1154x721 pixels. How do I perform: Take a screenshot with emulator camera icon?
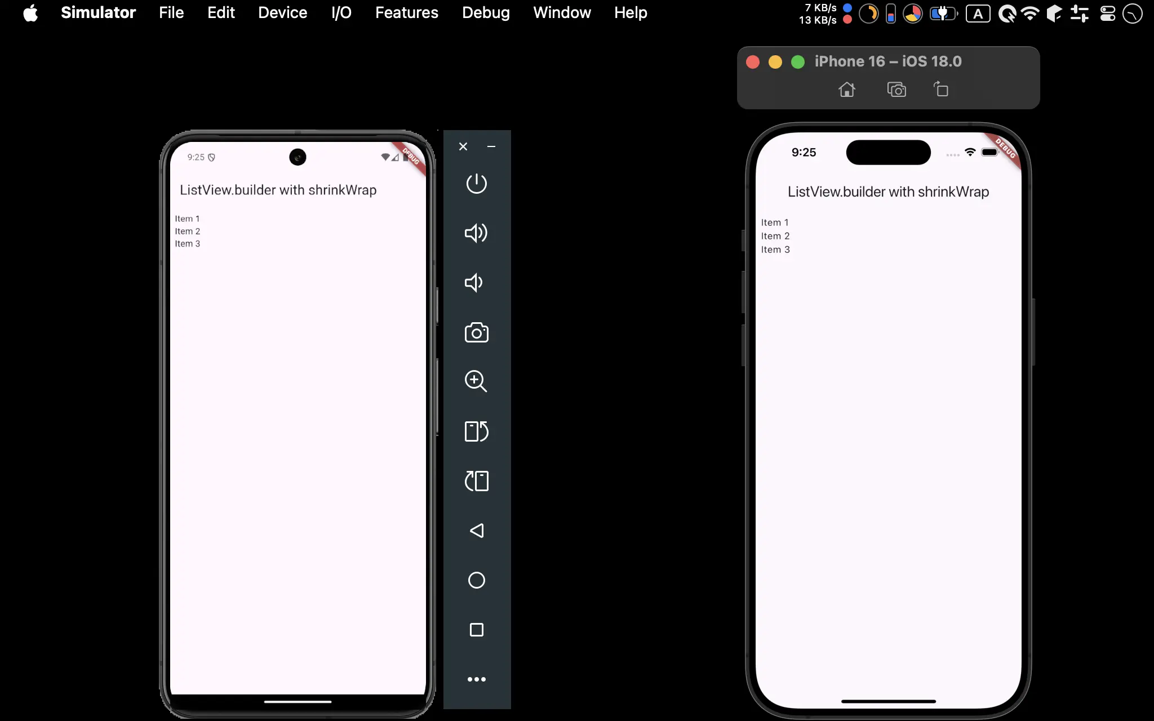coord(477,332)
